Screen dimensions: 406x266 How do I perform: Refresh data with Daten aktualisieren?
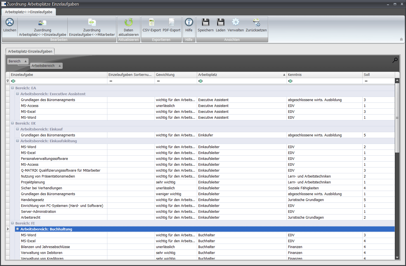coord(128,23)
